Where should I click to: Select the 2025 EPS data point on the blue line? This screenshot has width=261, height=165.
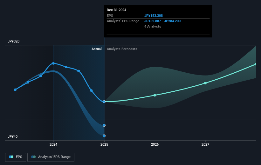[104, 102]
